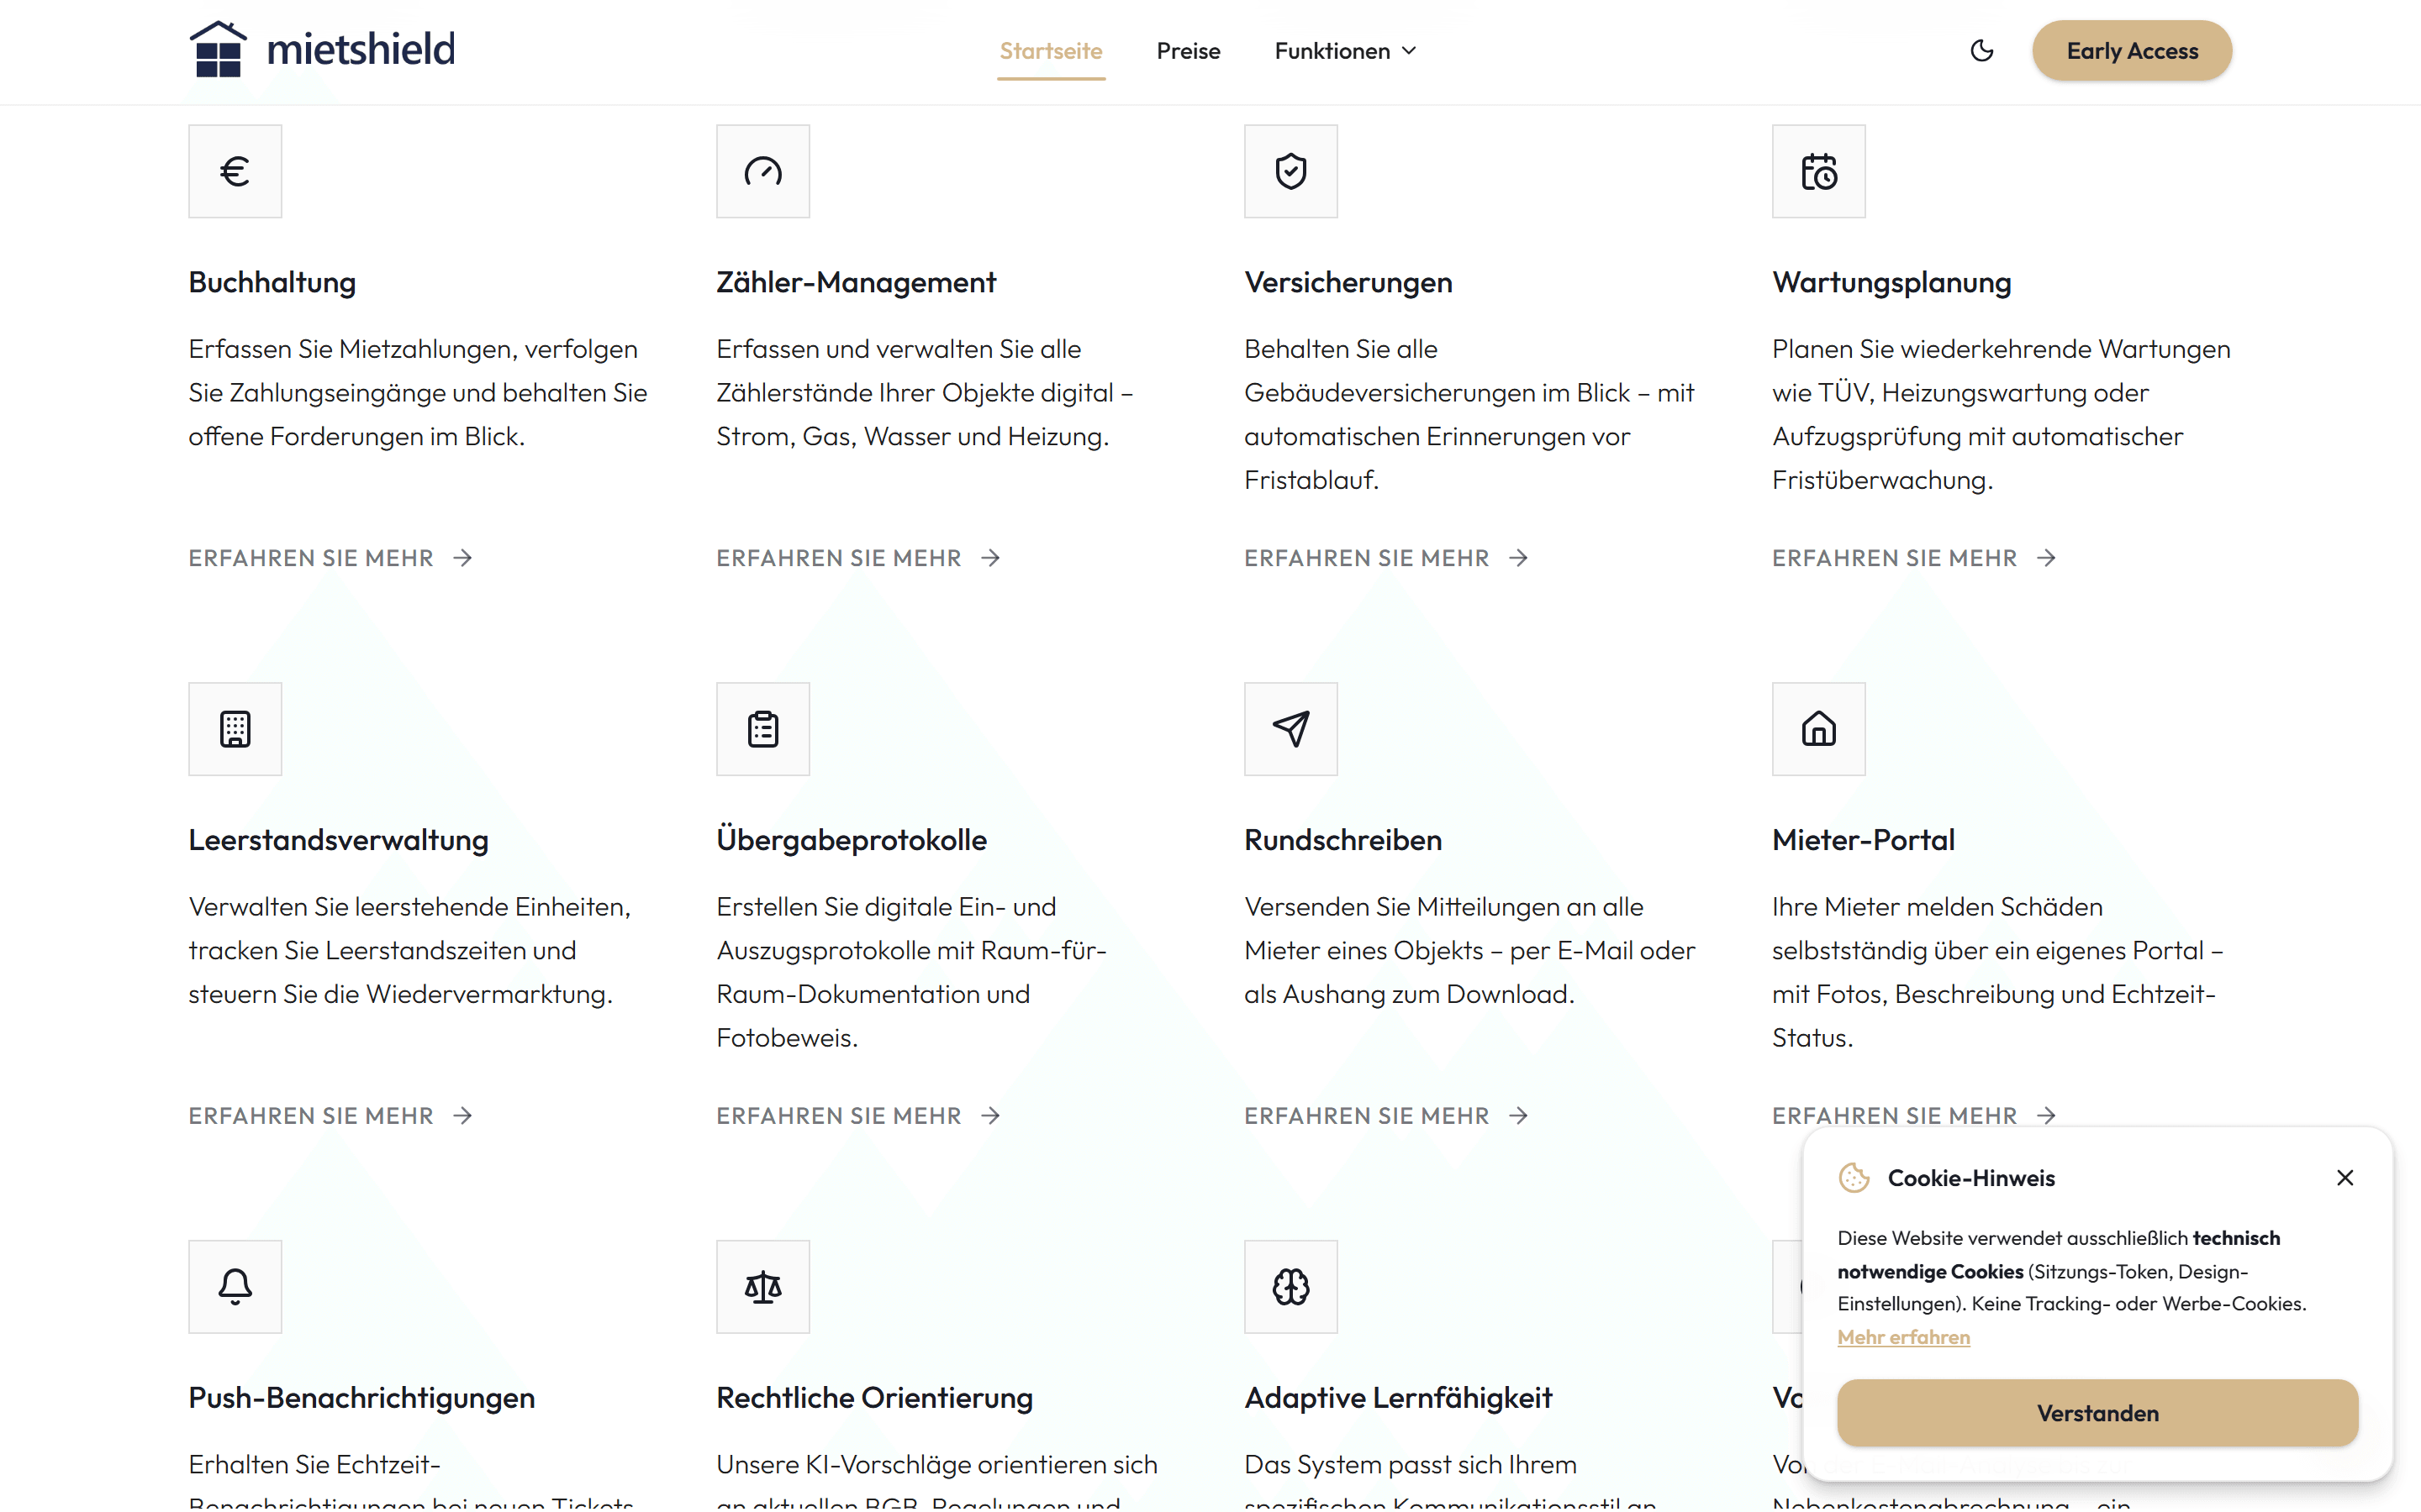This screenshot has height=1512, width=2421.
Task: Click the calendar-clock Wartungsplanung icon
Action: tap(1817, 171)
